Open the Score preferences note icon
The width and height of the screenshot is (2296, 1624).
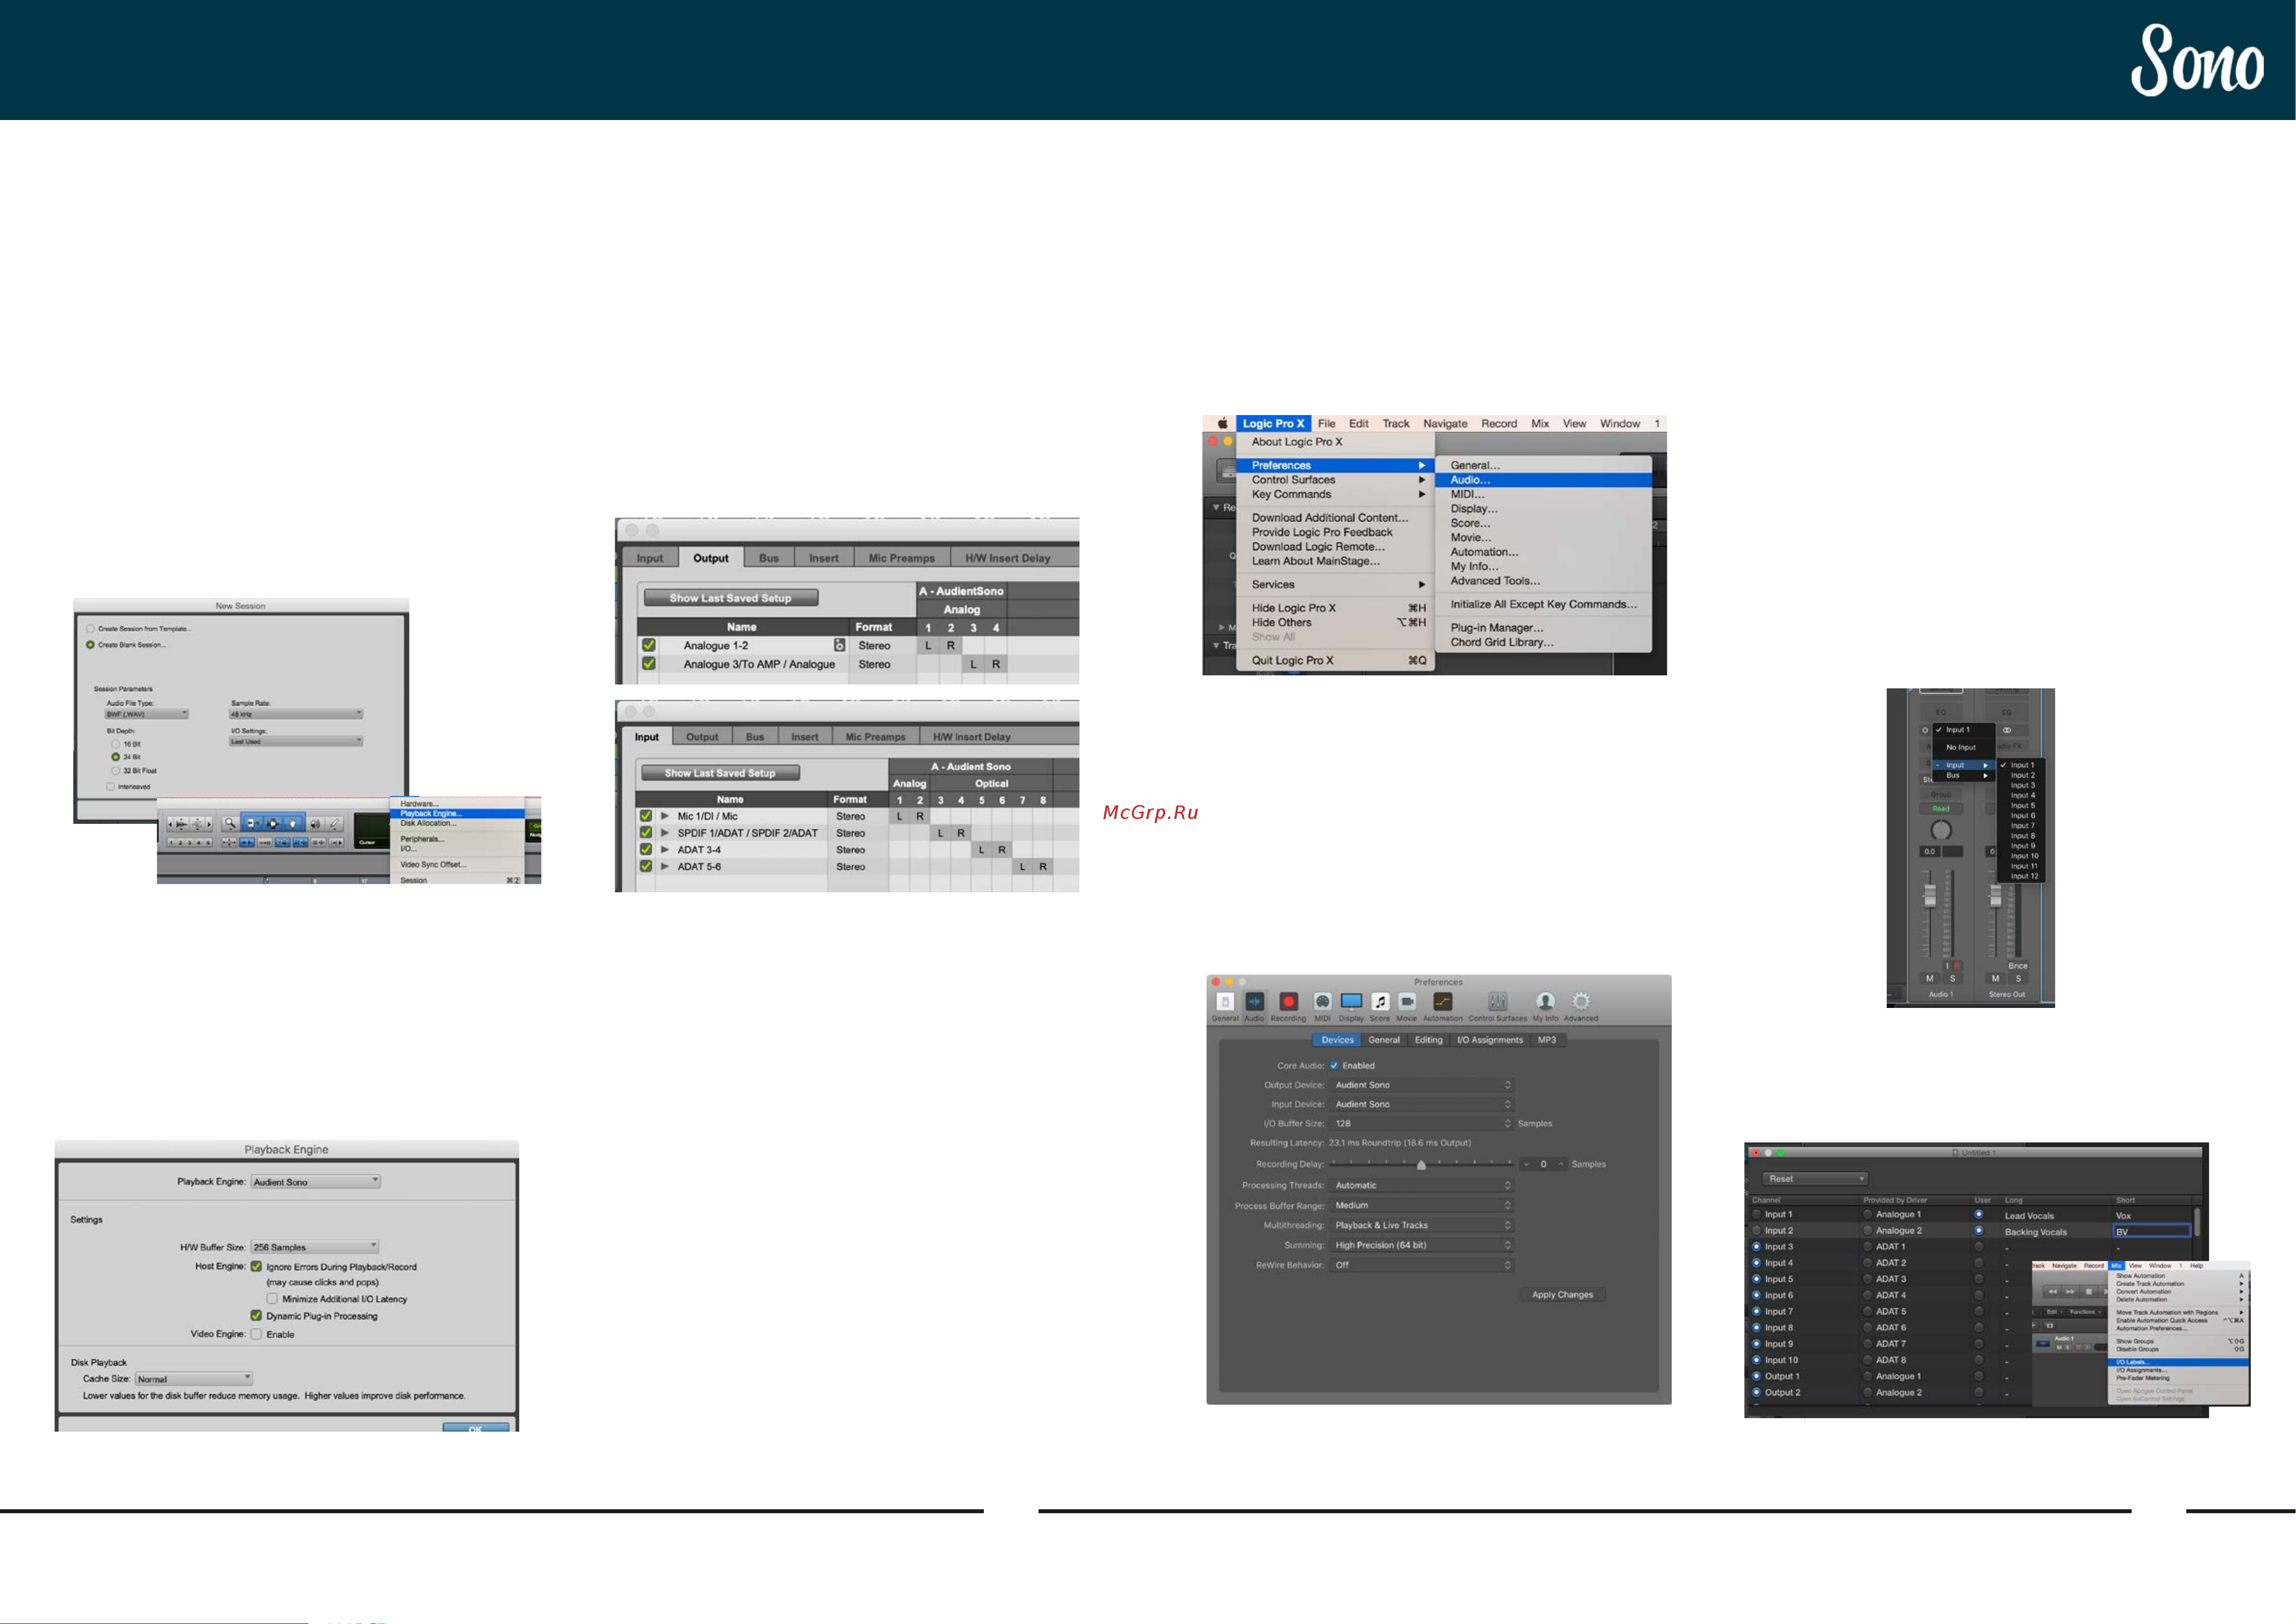1380,1001
